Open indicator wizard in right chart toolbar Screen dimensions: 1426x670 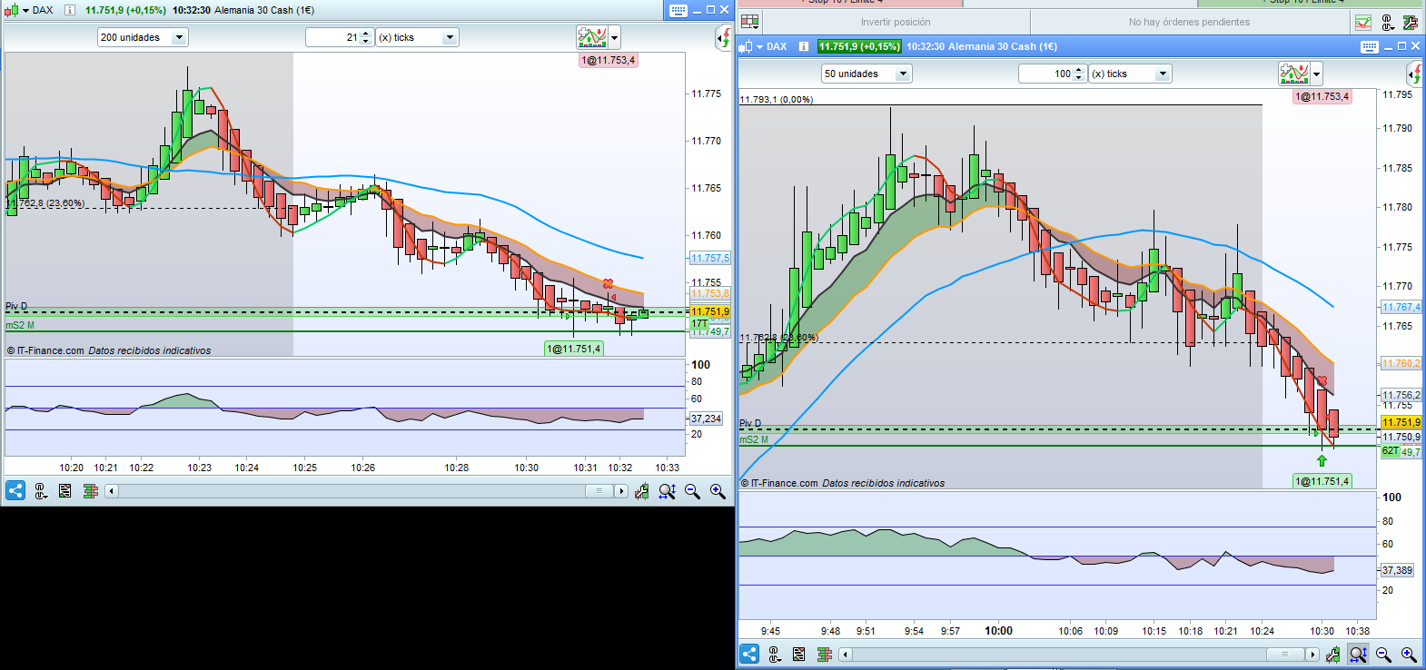pyautogui.click(x=1294, y=74)
